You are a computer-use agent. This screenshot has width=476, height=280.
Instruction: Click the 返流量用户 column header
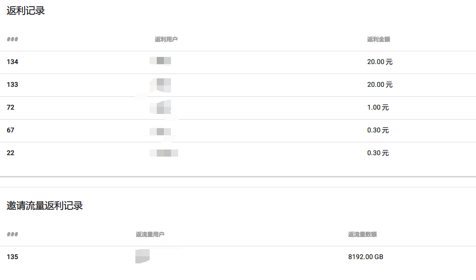click(150, 234)
